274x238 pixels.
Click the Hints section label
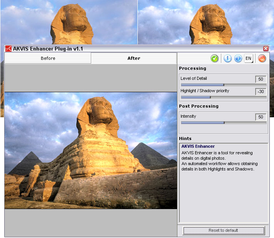(185, 138)
